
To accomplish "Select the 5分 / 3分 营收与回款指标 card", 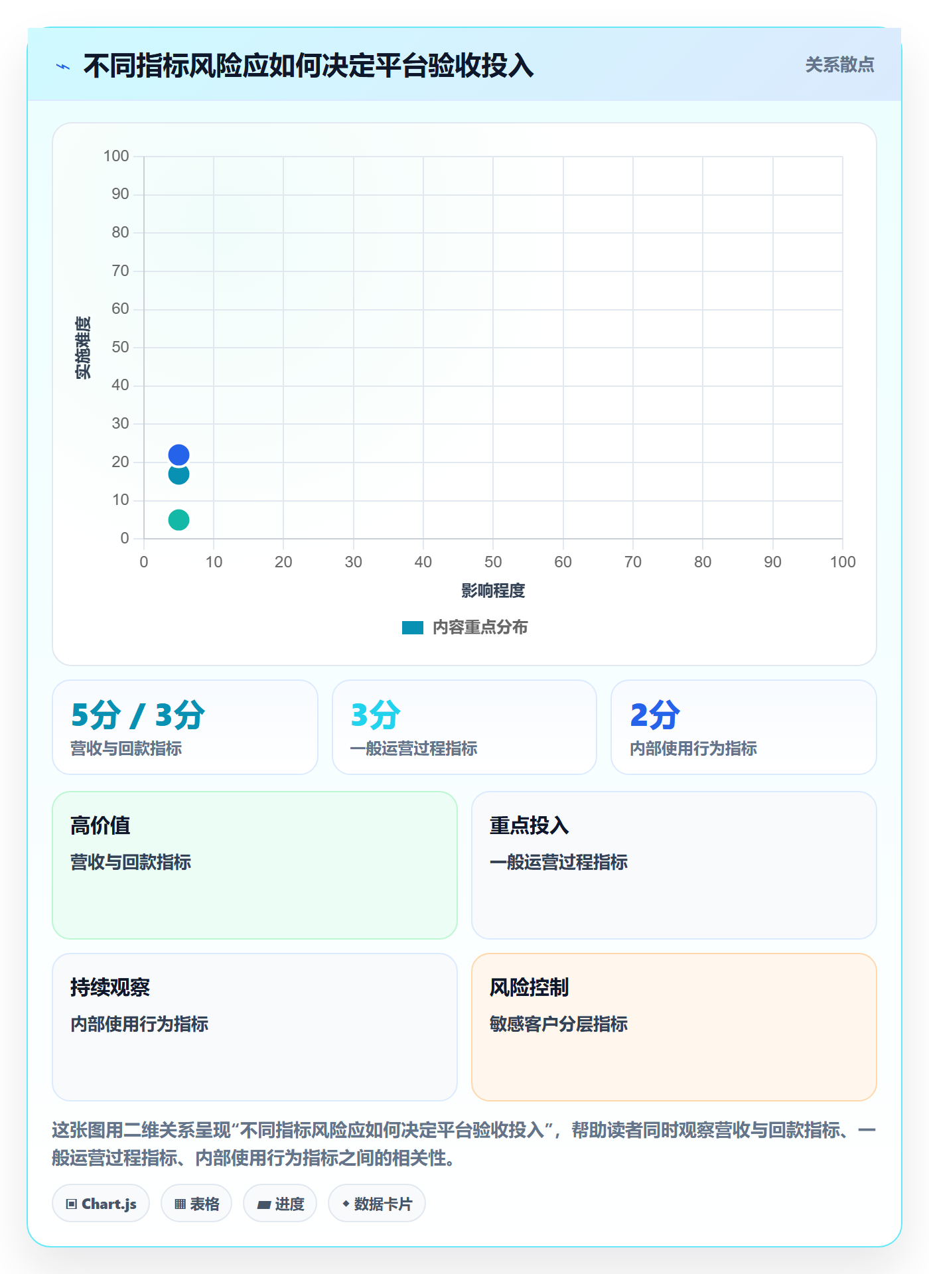I will 185,727.
